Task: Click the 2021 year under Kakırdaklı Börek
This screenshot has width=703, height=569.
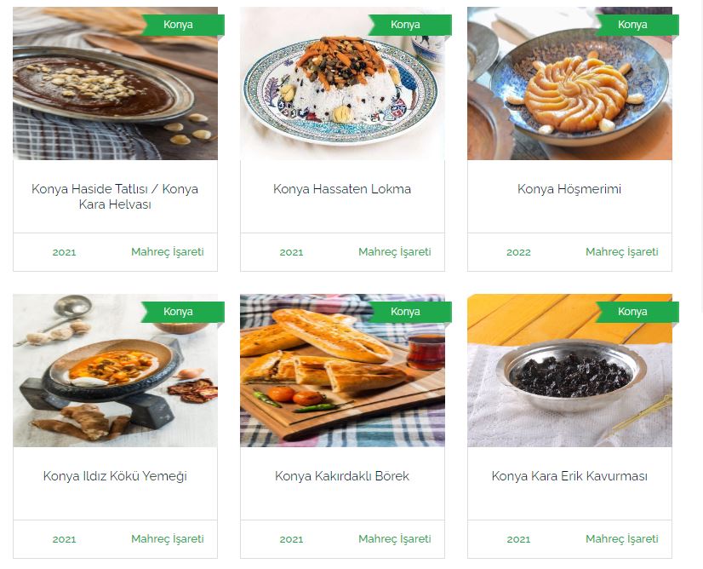Action: click(291, 539)
